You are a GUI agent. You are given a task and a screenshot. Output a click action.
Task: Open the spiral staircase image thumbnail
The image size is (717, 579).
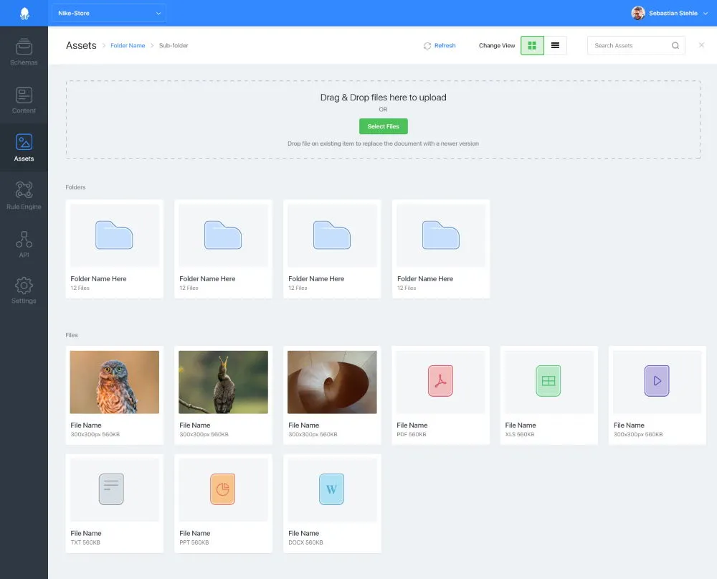(332, 382)
